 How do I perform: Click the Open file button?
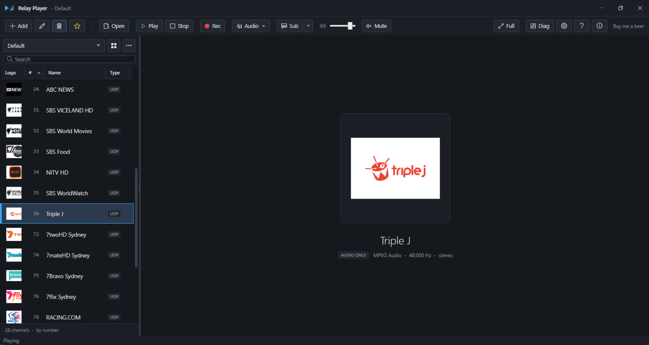pyautogui.click(x=114, y=26)
